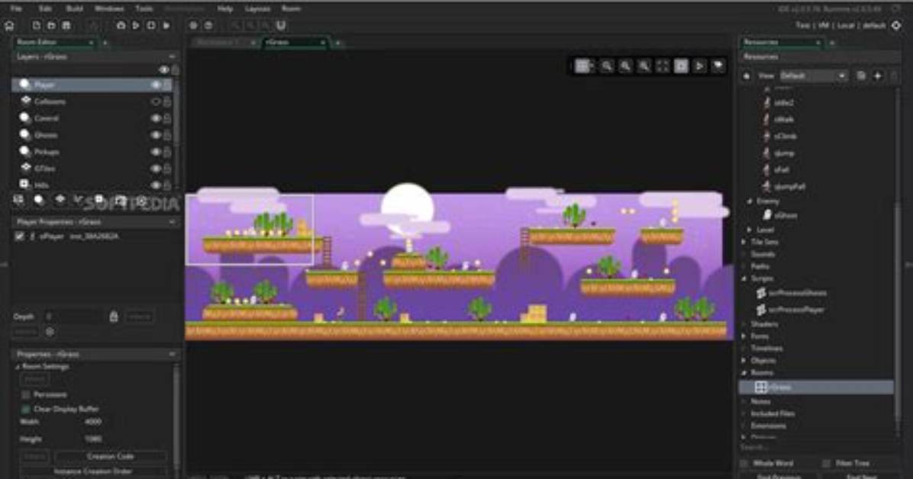Image resolution: width=913 pixels, height=479 pixels.
Task: Click the new tile layer icon below the layer list
Action: click(60, 200)
